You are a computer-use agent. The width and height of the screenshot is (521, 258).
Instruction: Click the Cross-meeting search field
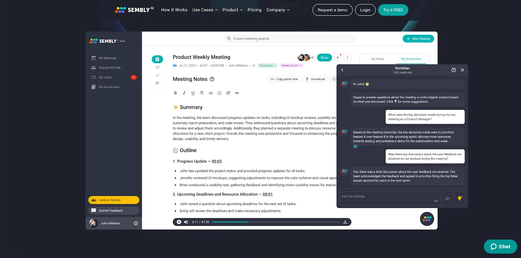[x=290, y=38]
